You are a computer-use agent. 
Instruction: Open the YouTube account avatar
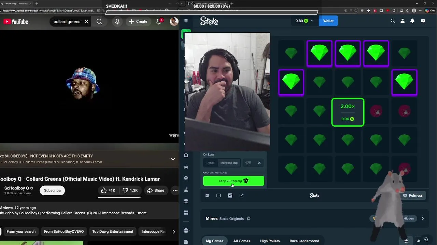click(x=174, y=21)
